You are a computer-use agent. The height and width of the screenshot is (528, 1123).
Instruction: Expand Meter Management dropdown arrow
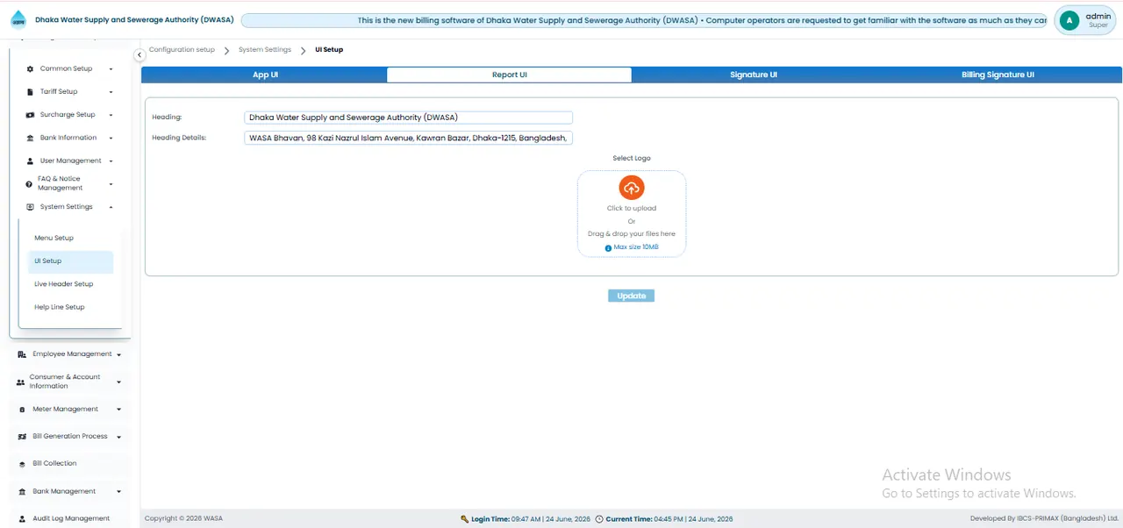pyautogui.click(x=118, y=410)
